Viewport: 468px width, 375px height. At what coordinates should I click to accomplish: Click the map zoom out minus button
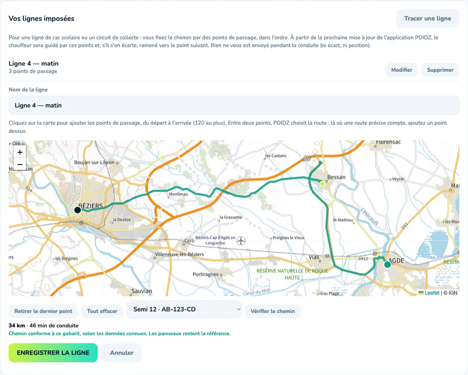pyautogui.click(x=20, y=165)
